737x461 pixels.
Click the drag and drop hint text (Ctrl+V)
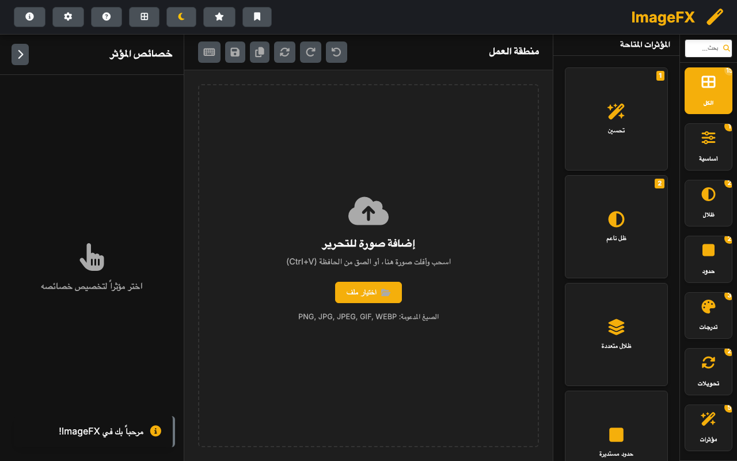click(368, 262)
